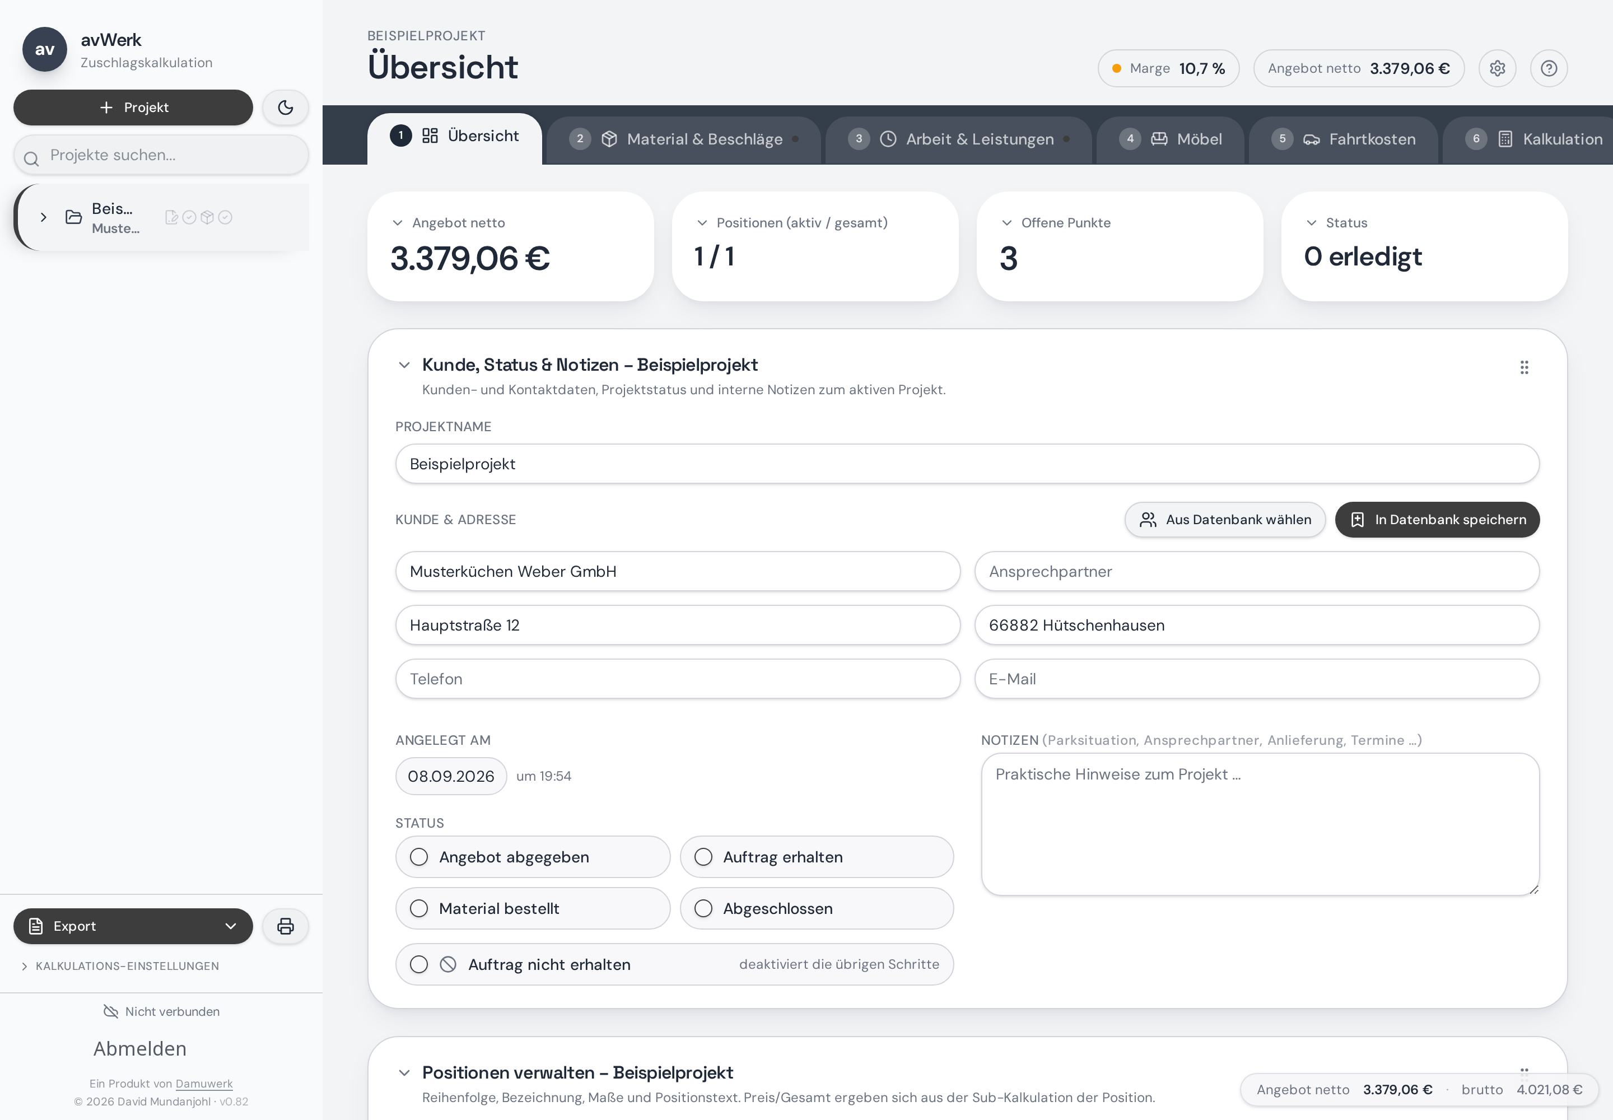Switch to the Material & Beschläge tab
Image resolution: width=1613 pixels, height=1120 pixels.
[x=684, y=139]
